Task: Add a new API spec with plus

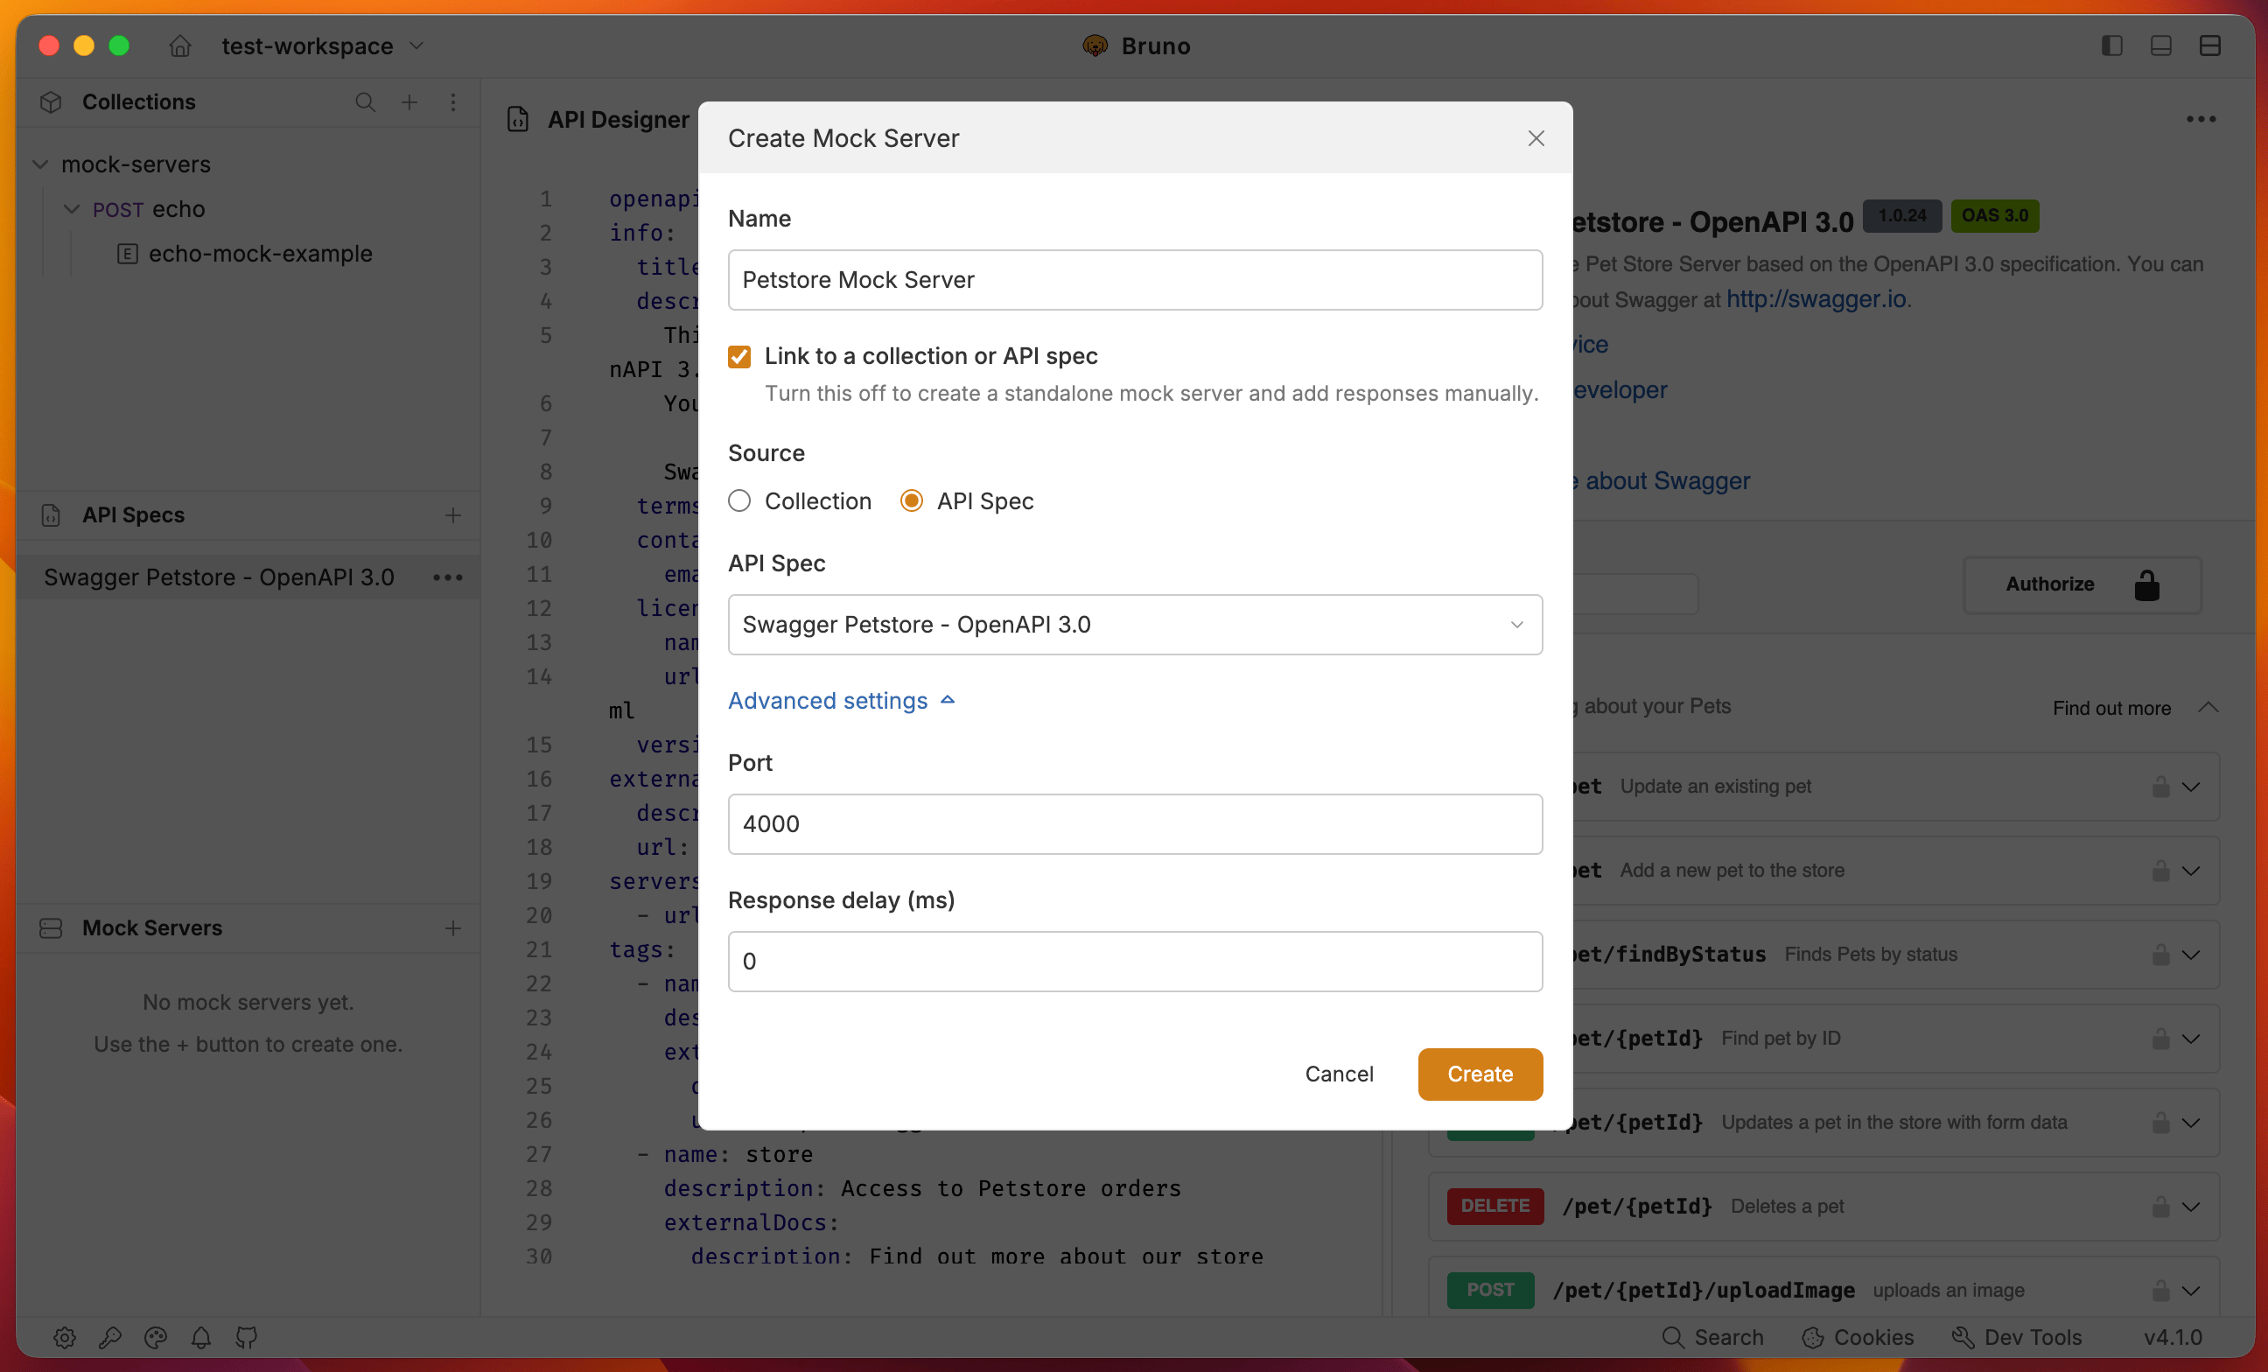Action: [x=453, y=515]
